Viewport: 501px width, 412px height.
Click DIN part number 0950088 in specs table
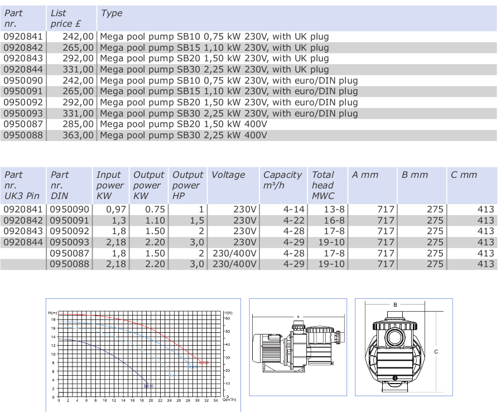tap(69, 264)
